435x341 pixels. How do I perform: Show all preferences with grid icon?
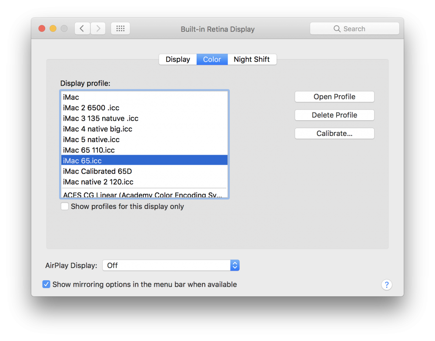[x=120, y=29]
